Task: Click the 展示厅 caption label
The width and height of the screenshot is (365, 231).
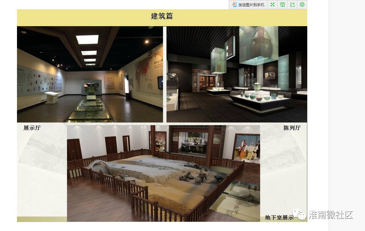Action: [32, 128]
